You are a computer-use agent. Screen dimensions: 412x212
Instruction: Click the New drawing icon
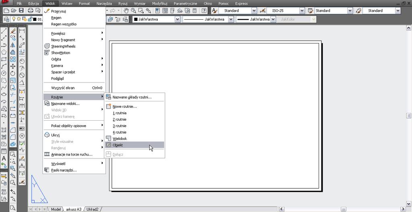click(6, 10)
